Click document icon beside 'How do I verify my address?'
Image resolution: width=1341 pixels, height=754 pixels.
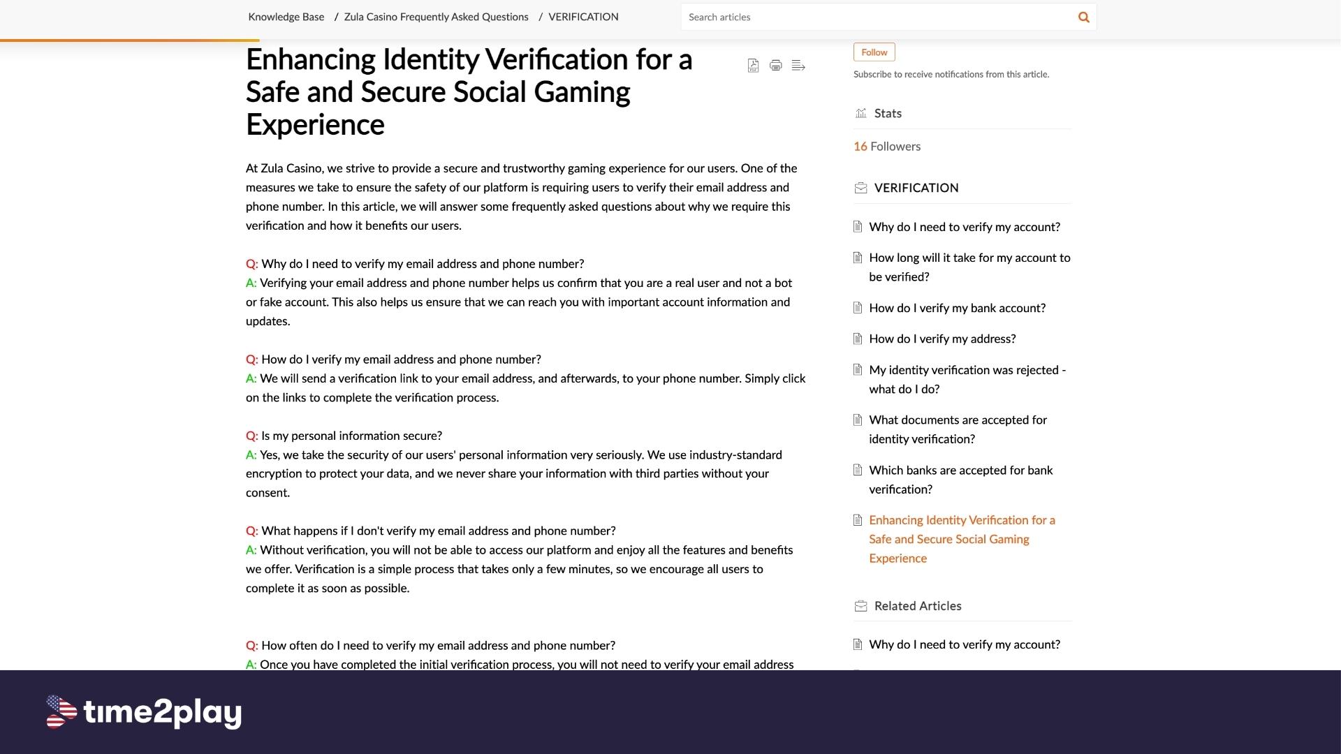[x=858, y=339]
